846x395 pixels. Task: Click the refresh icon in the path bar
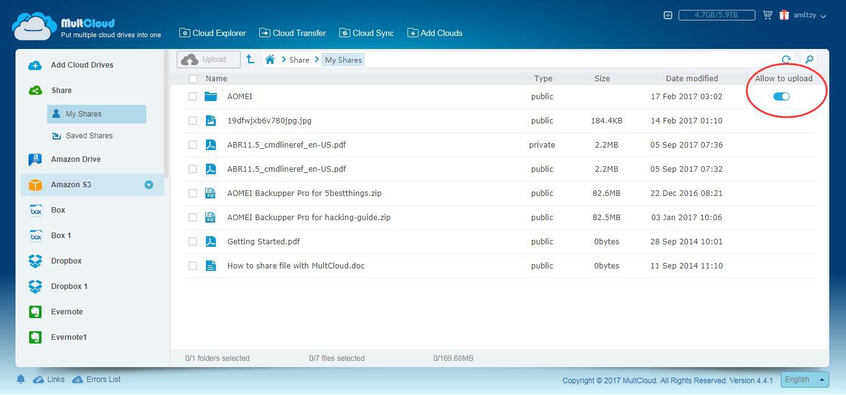786,60
